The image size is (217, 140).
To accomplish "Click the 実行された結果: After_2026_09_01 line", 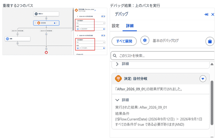I will pos(141,107).
